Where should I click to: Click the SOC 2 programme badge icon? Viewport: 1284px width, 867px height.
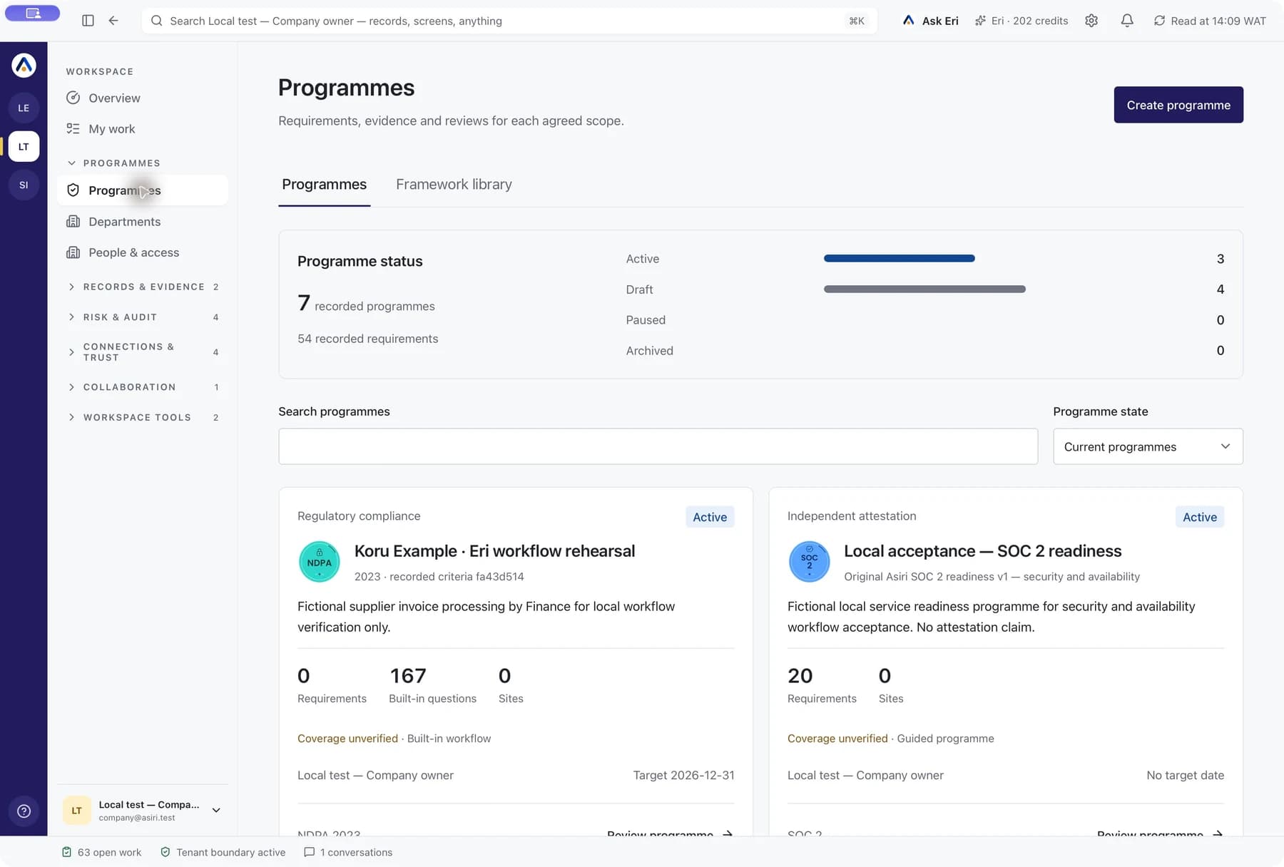[x=809, y=562]
